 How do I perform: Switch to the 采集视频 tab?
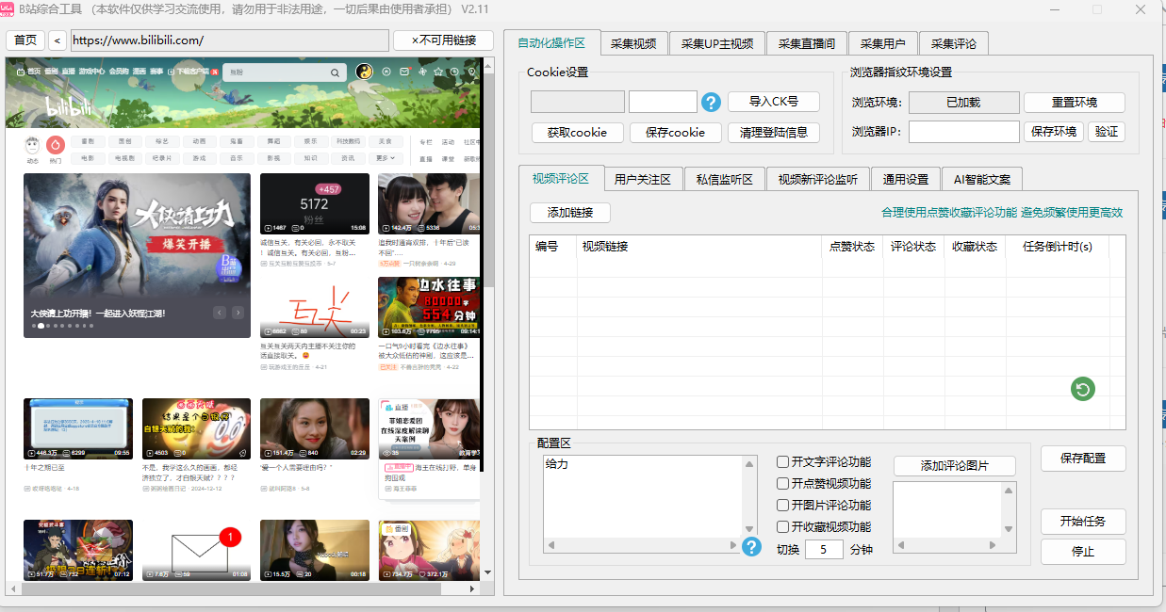pos(633,43)
